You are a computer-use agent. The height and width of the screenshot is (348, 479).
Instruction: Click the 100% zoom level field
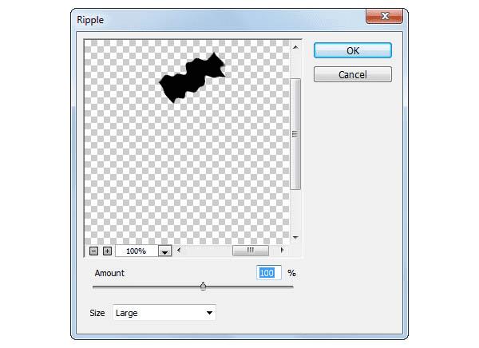(x=137, y=251)
